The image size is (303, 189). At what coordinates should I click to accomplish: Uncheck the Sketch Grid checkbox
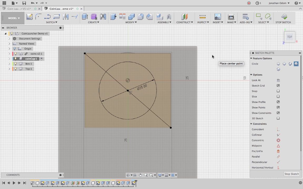[278, 86]
